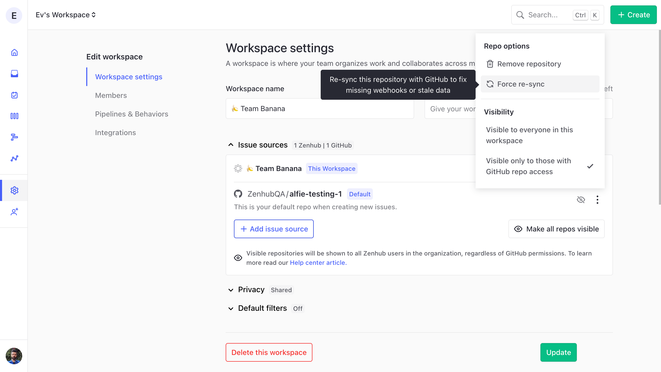Go to Members tab
This screenshot has height=372, width=661.
[111, 95]
